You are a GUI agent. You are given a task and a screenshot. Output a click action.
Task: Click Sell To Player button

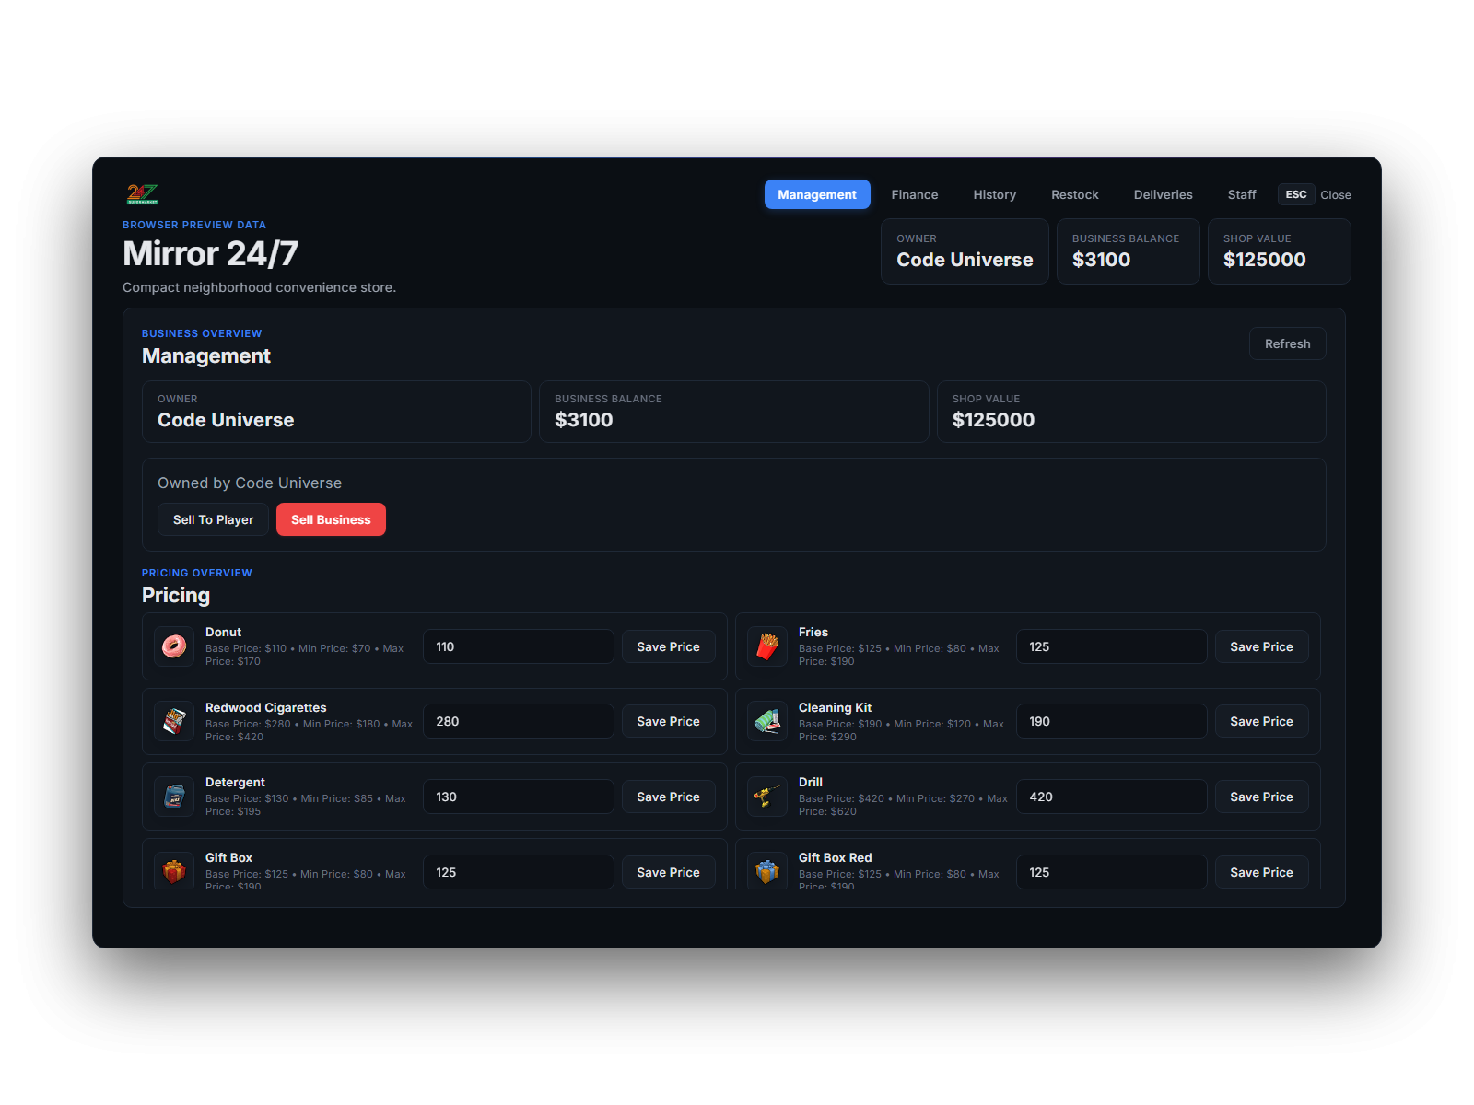pos(213,519)
